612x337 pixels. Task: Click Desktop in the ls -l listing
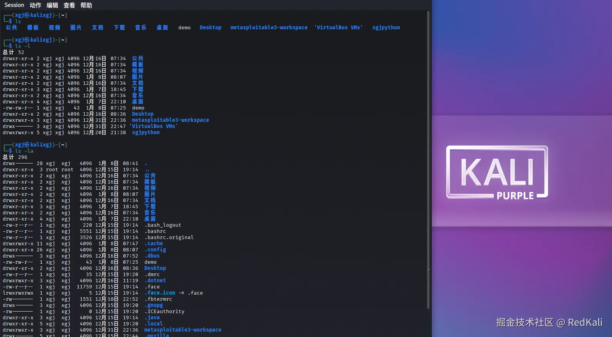pyautogui.click(x=143, y=114)
